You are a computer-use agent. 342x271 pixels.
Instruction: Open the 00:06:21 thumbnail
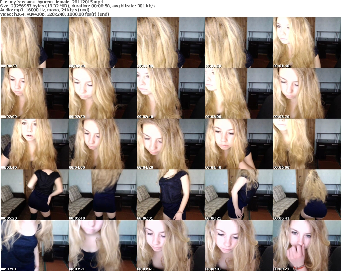coord(239,194)
